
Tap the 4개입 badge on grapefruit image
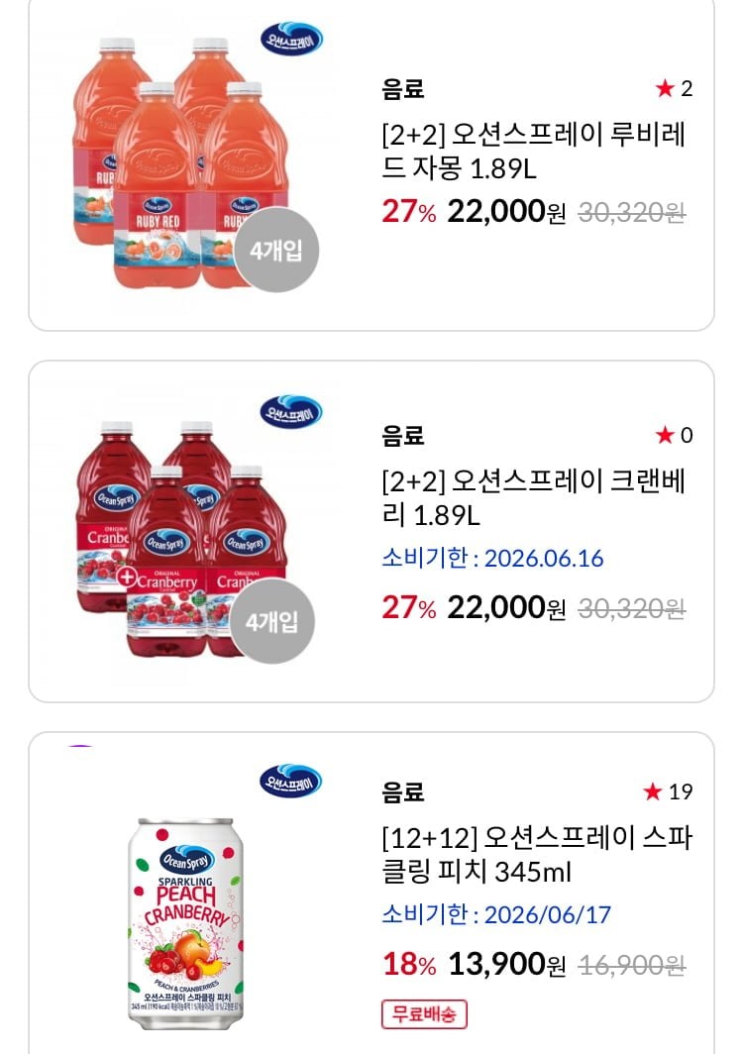pos(276,252)
